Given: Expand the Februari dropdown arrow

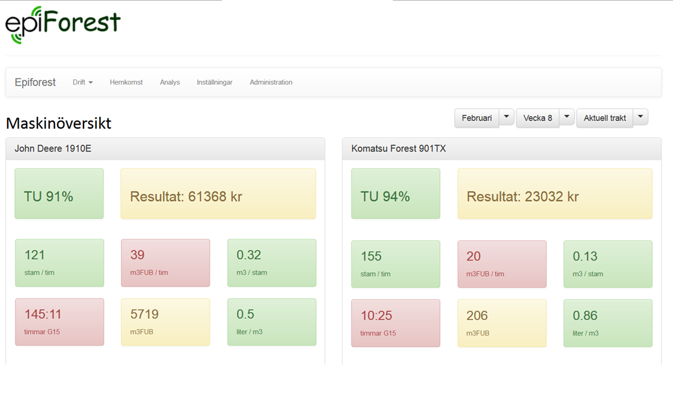Looking at the screenshot, I should click(x=507, y=117).
